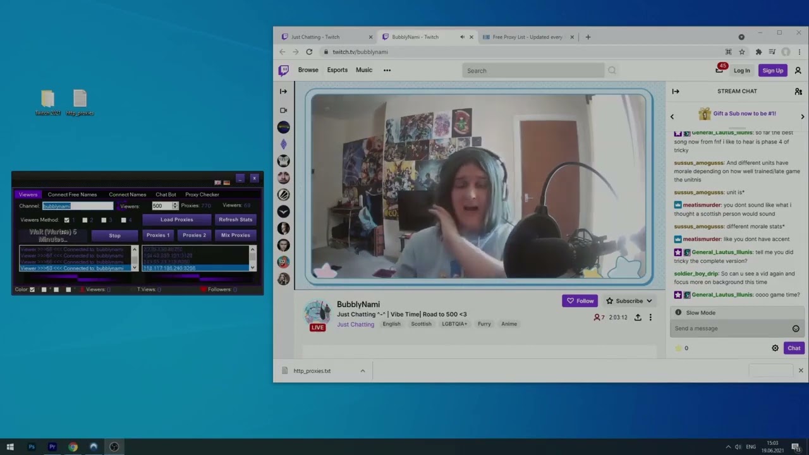Click the Proxies 2 button

click(x=194, y=235)
